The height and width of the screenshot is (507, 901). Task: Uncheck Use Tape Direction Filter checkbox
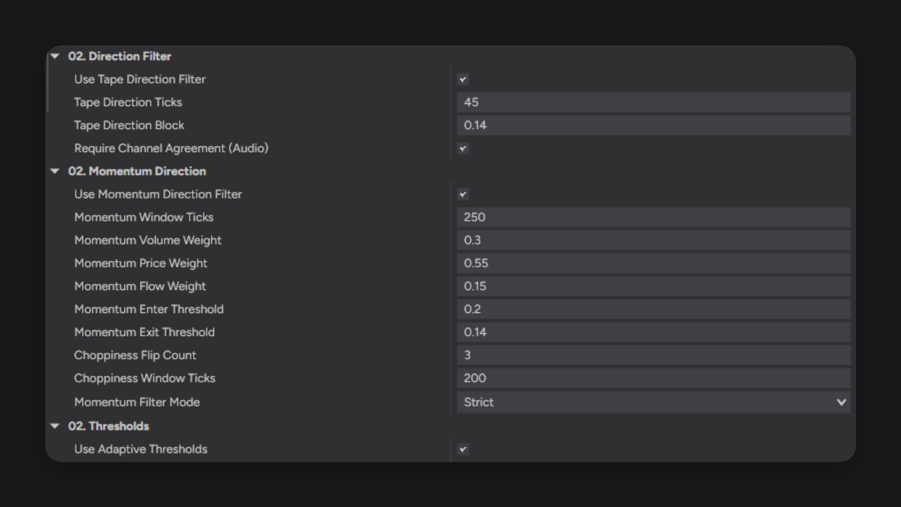(x=463, y=79)
